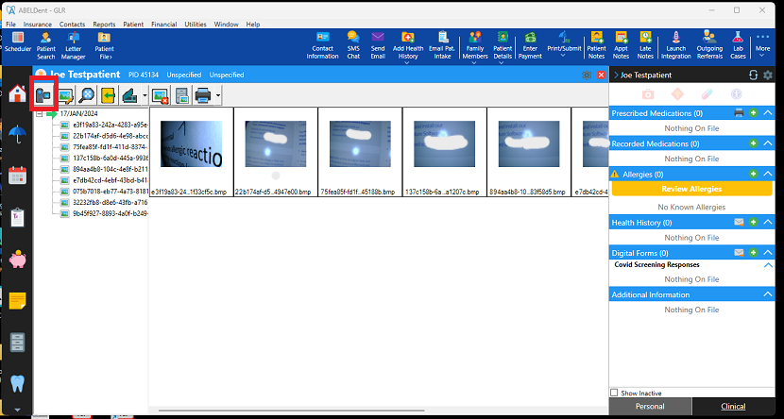Open Appt Notes from the ribbon
784x419 pixels.
(x=621, y=45)
